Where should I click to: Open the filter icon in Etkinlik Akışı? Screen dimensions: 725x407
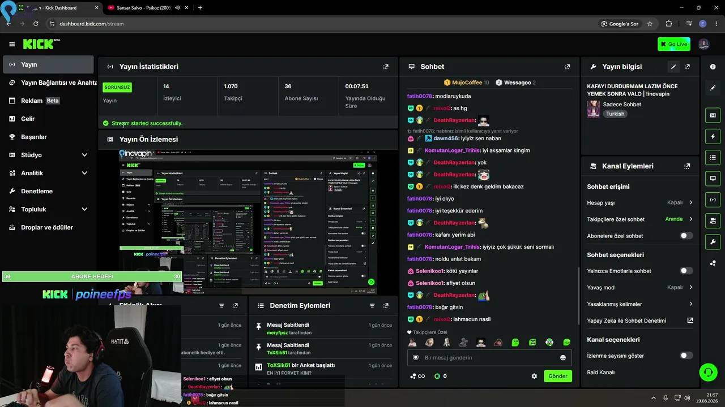pos(221,306)
